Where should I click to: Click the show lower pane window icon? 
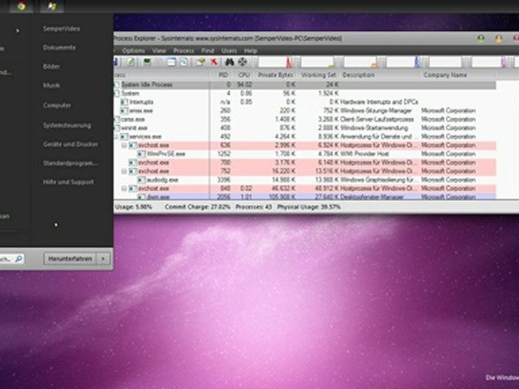pos(171,62)
